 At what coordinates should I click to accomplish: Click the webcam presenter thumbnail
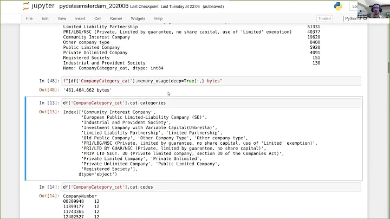(x=376, y=10)
